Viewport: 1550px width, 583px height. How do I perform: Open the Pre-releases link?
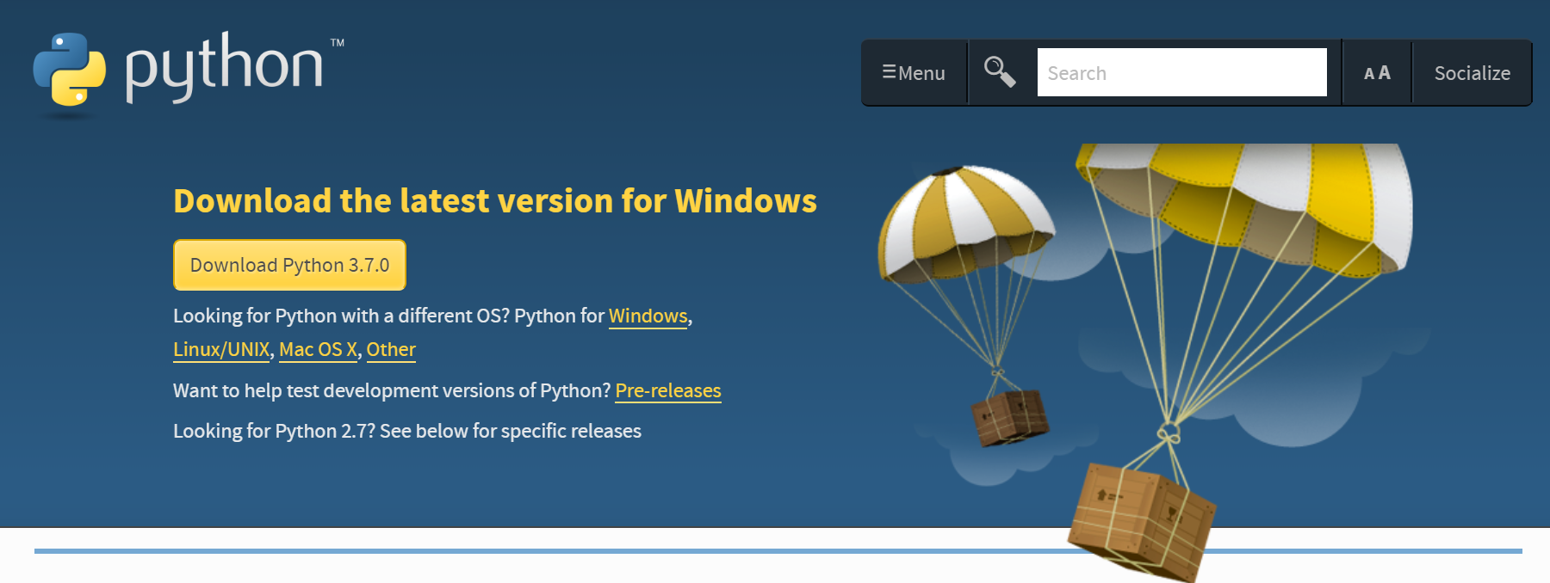[x=668, y=390]
